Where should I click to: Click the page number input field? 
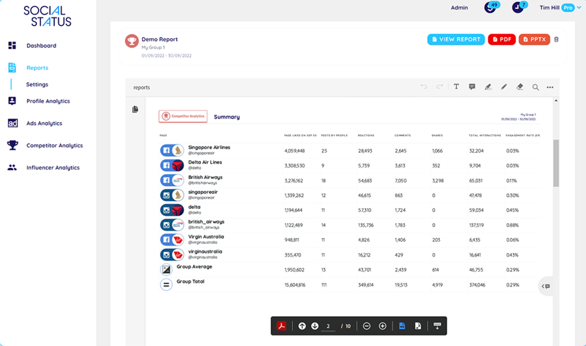(328, 326)
